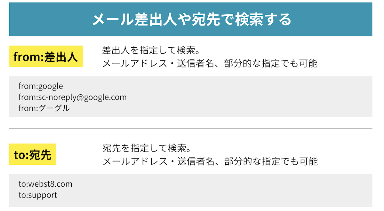Select the "from:sc-noreply@google.com" example
384x211 pixels.
72,97
